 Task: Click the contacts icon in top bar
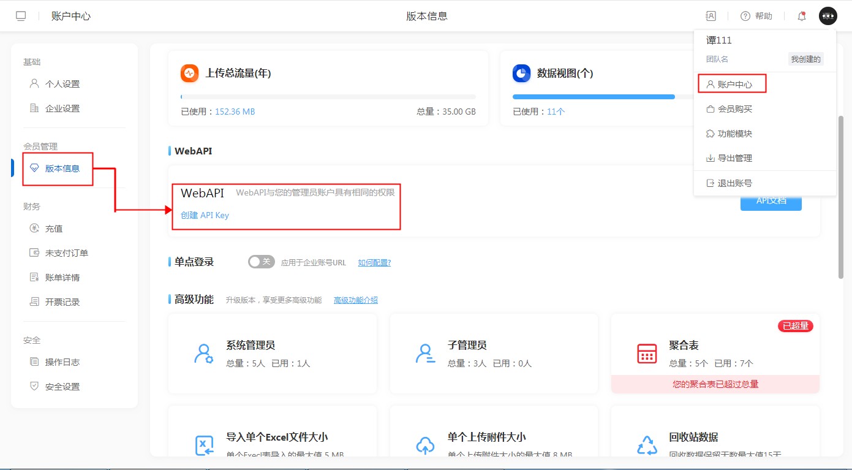click(711, 17)
